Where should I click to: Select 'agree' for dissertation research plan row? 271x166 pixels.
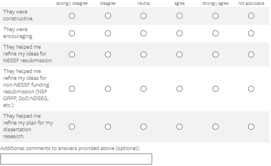179,127
